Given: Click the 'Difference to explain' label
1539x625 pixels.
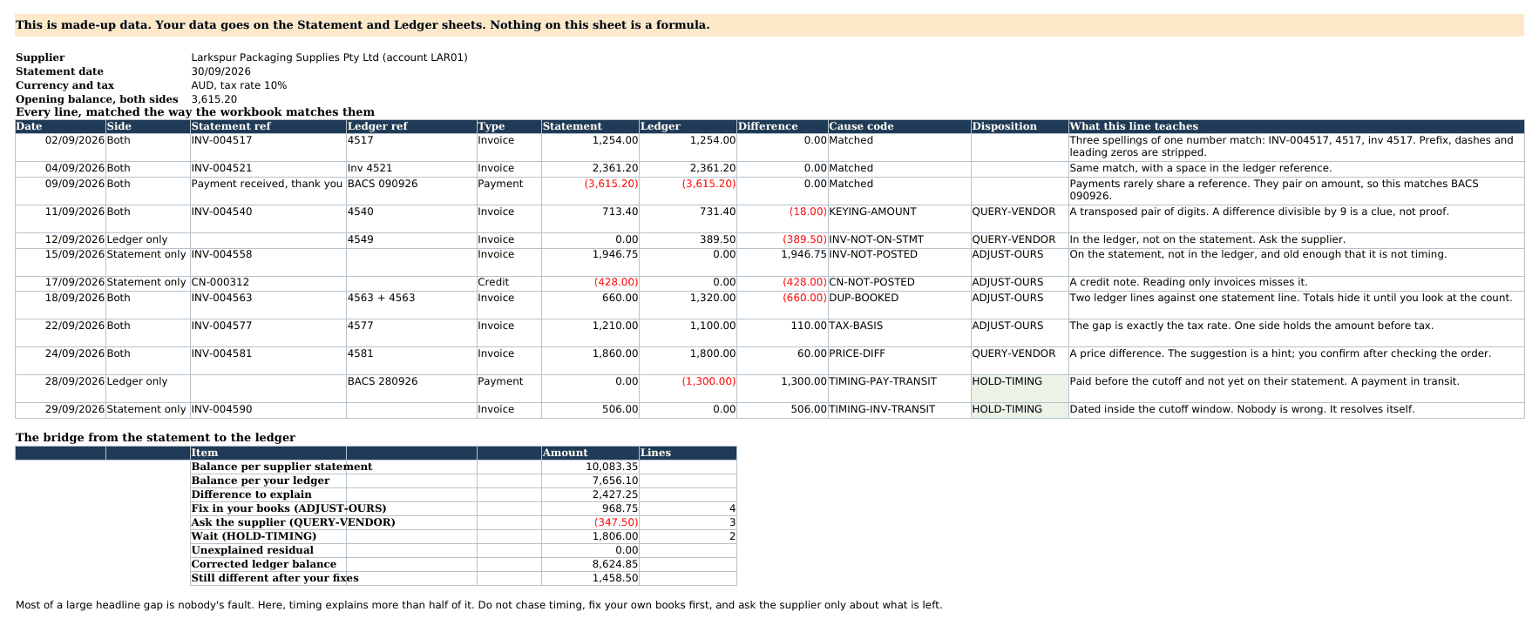Looking at the screenshot, I should pos(251,494).
